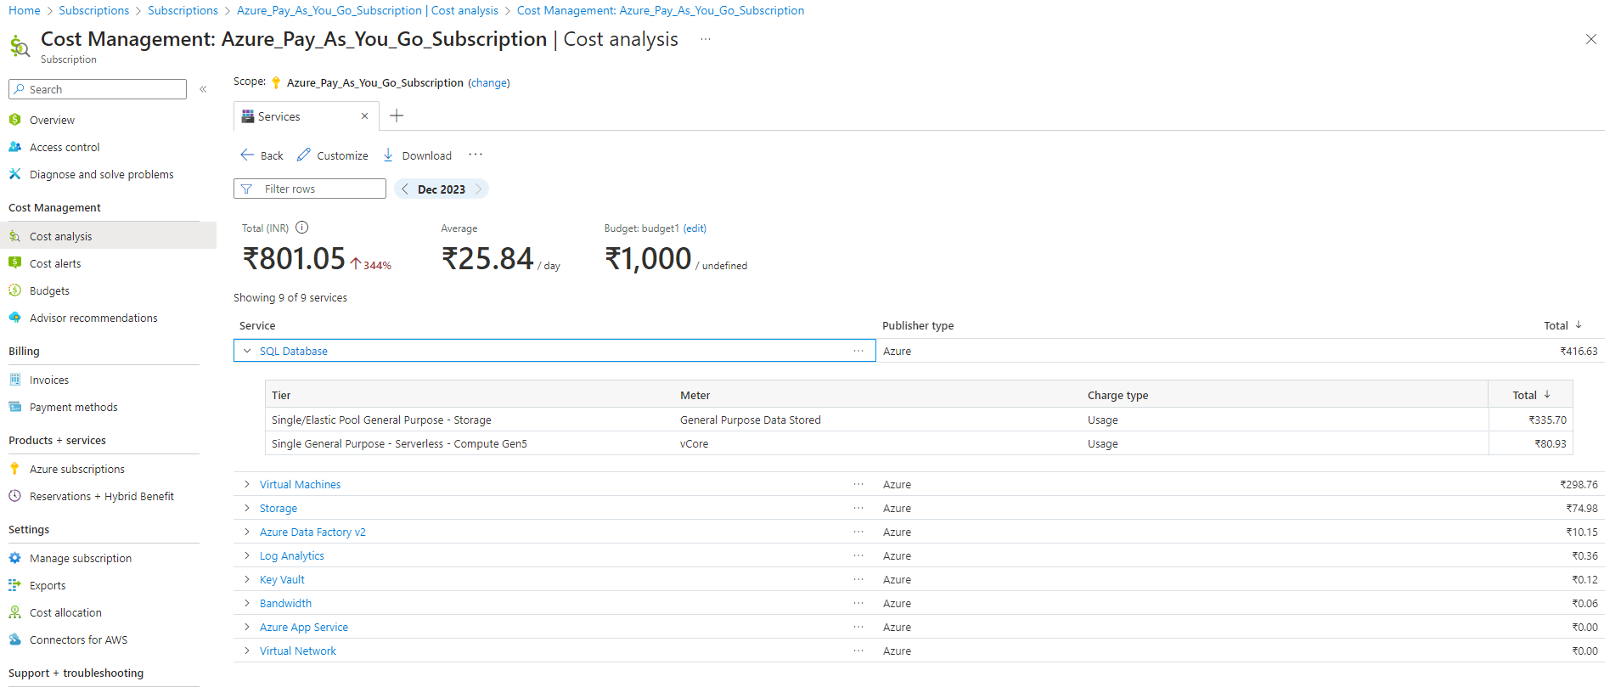This screenshot has height=693, width=1621.
Task: Go Back using the arrow button
Action: (x=262, y=155)
